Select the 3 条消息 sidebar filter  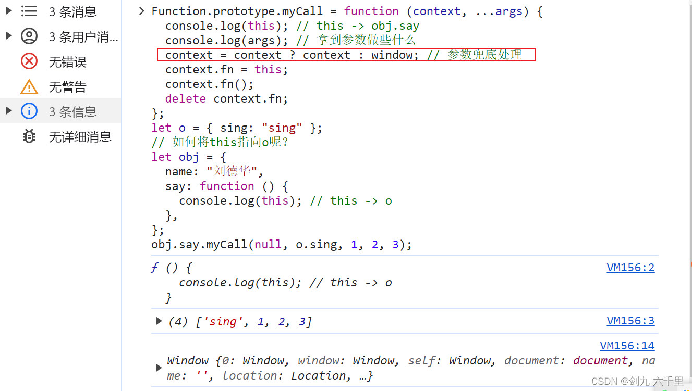tap(60, 11)
